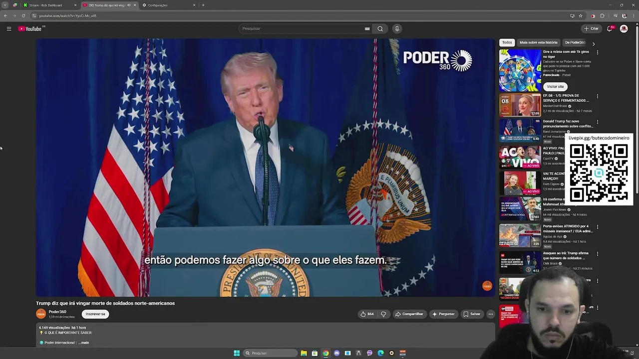Open the YouTube account avatar menu

pyautogui.click(x=624, y=28)
